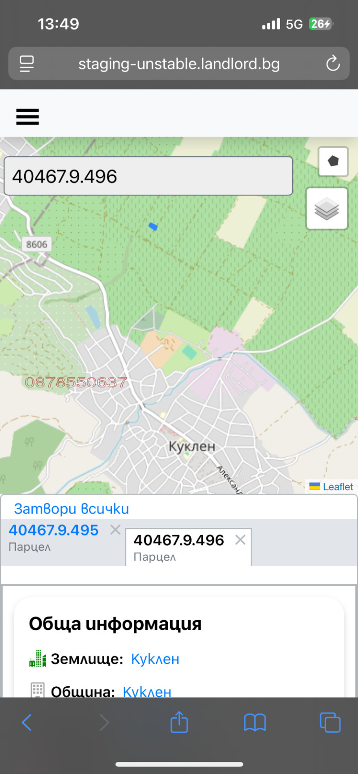Click the green buildings icon beside Землище
This screenshot has height=774, width=358.
[38, 659]
